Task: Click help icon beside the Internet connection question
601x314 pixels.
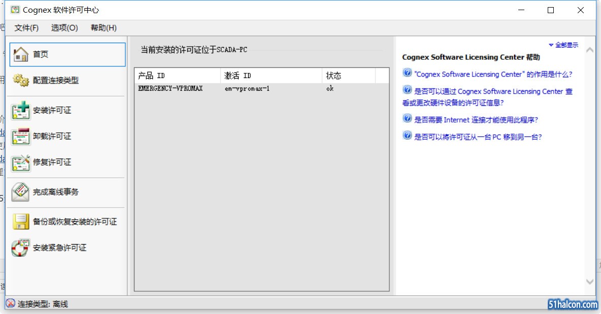Action: (407, 118)
